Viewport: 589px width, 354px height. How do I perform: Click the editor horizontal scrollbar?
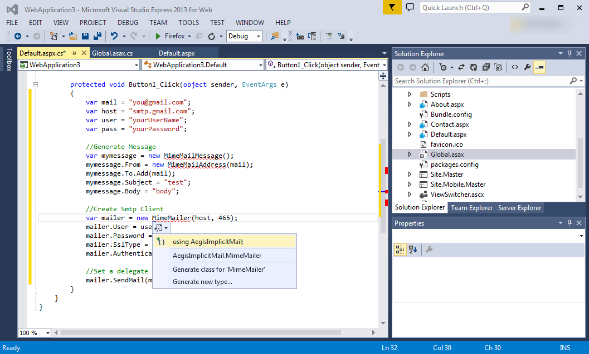click(201, 333)
